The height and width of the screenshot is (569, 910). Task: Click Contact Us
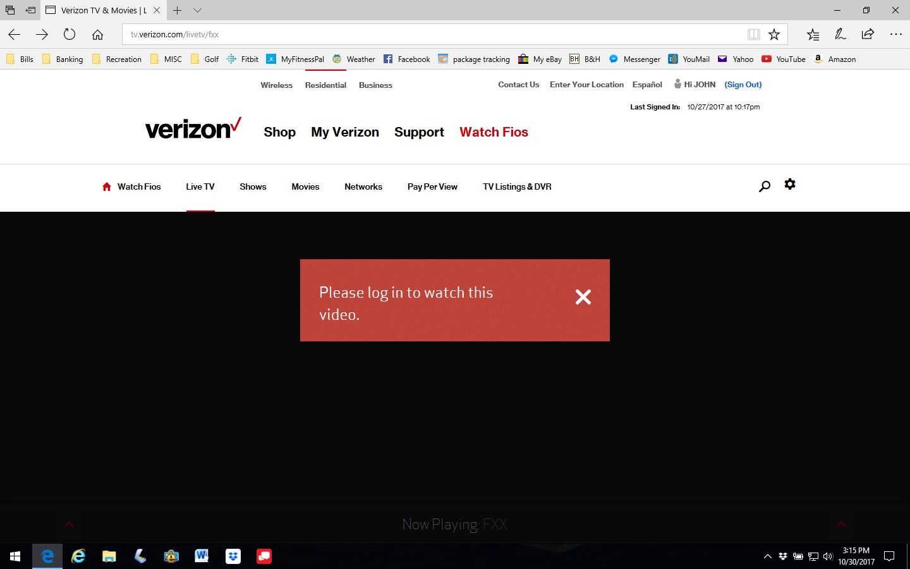point(519,84)
